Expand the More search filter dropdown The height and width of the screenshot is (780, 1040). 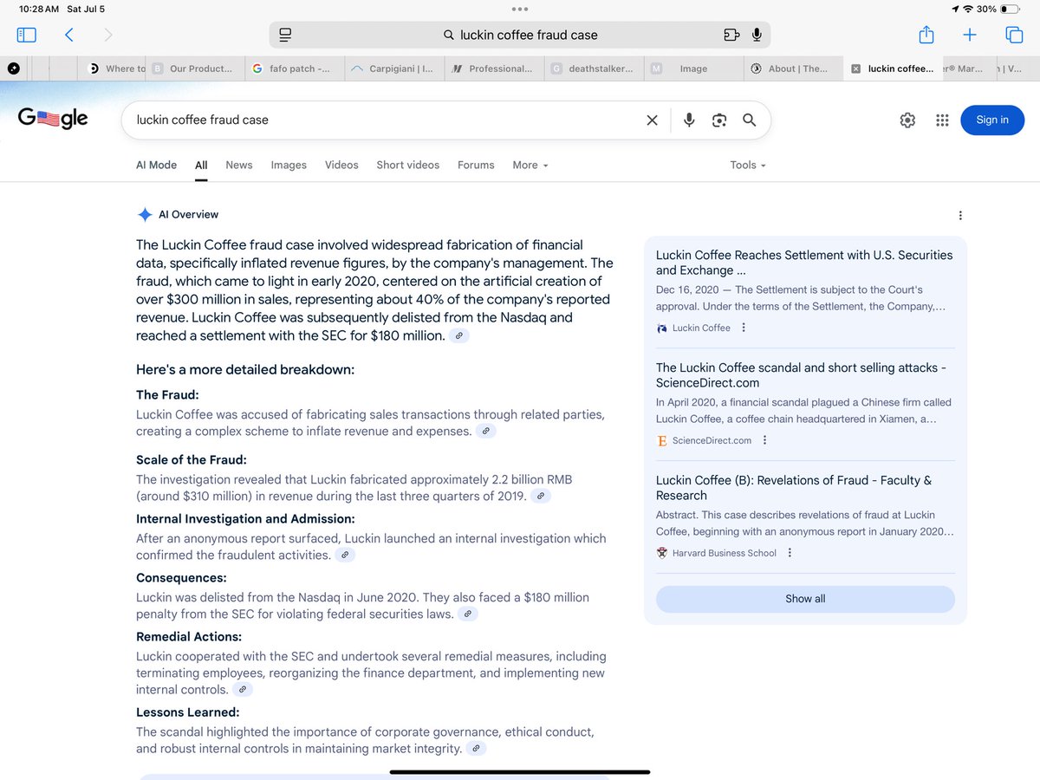pos(530,165)
